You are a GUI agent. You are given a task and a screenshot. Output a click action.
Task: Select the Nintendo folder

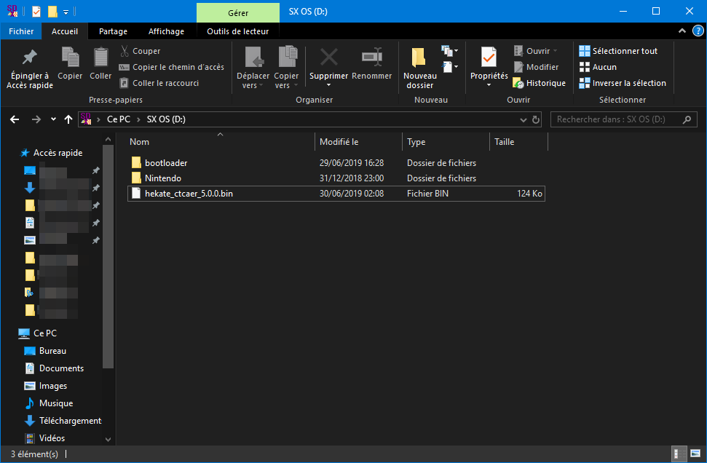click(x=336, y=178)
